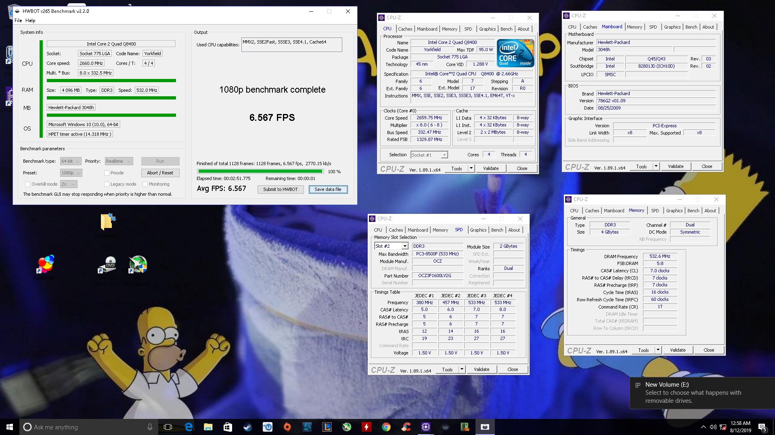The width and height of the screenshot is (775, 435).
Task: Open File Explorer from taskbar
Action: click(208, 427)
